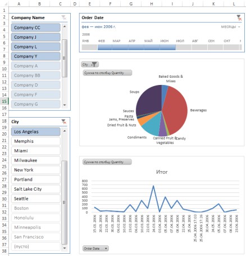Select the (пусто) blank city item
The height and width of the screenshot is (256, 246).
coord(36,246)
